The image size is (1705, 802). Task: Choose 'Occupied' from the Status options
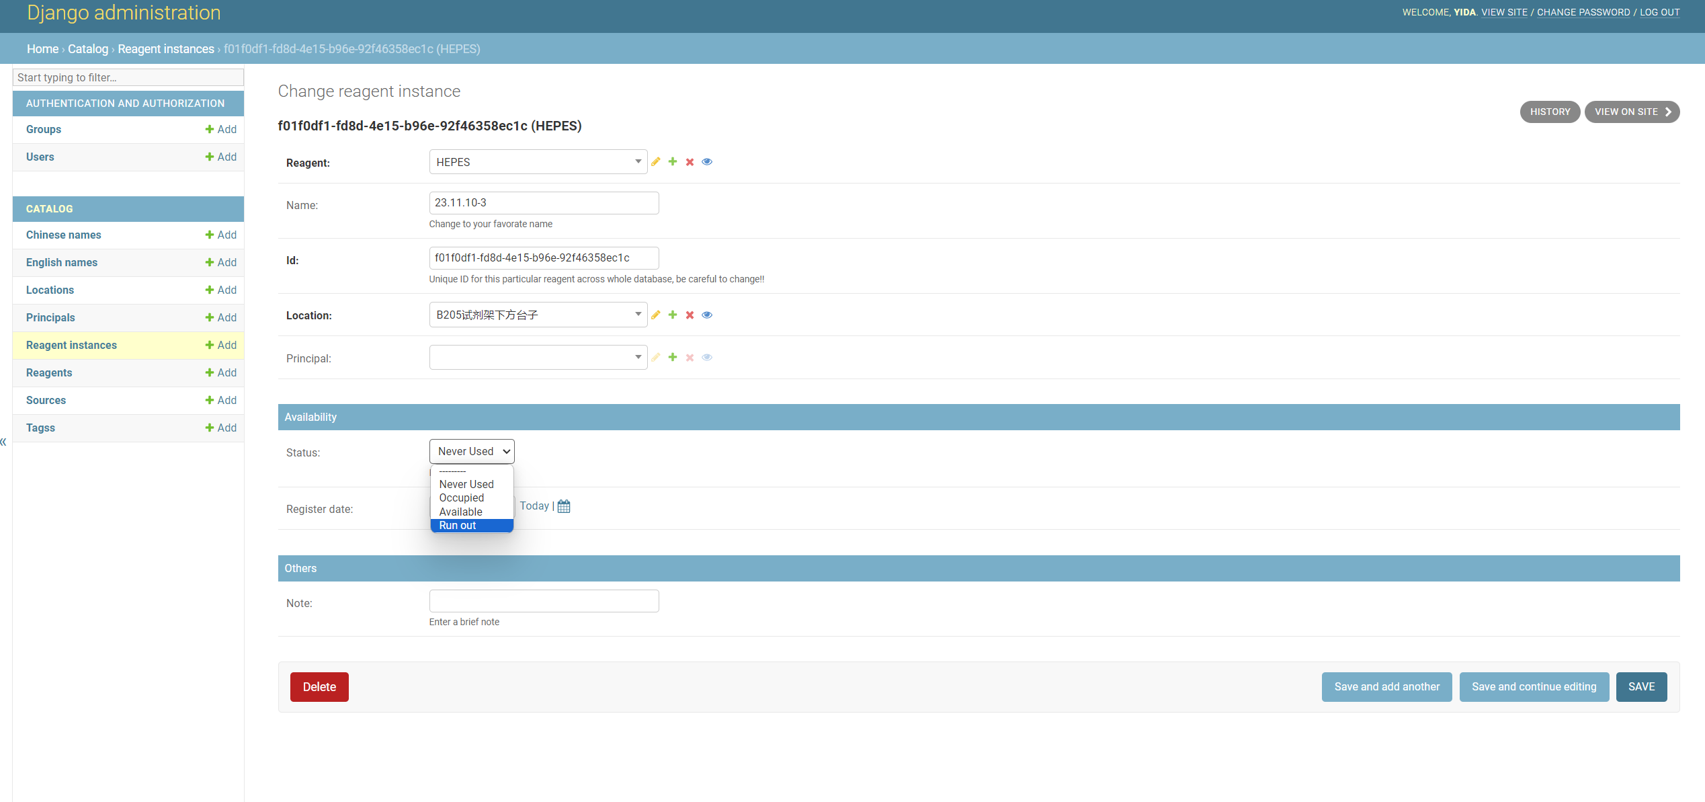coord(462,498)
